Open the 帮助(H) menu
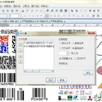The image size is (102, 102). (x=44, y=6)
